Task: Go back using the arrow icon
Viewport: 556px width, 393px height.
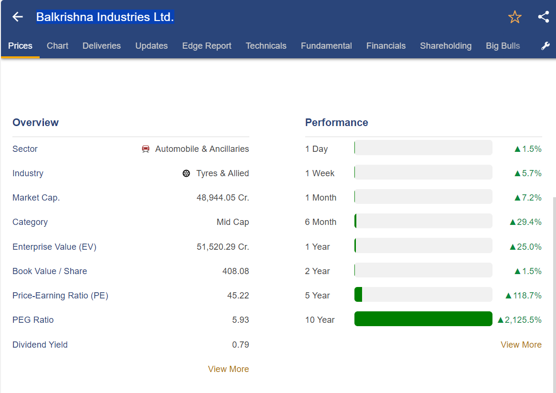Action: click(x=17, y=17)
